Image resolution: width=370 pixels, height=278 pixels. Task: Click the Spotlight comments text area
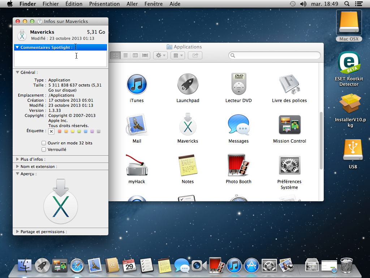[61, 59]
